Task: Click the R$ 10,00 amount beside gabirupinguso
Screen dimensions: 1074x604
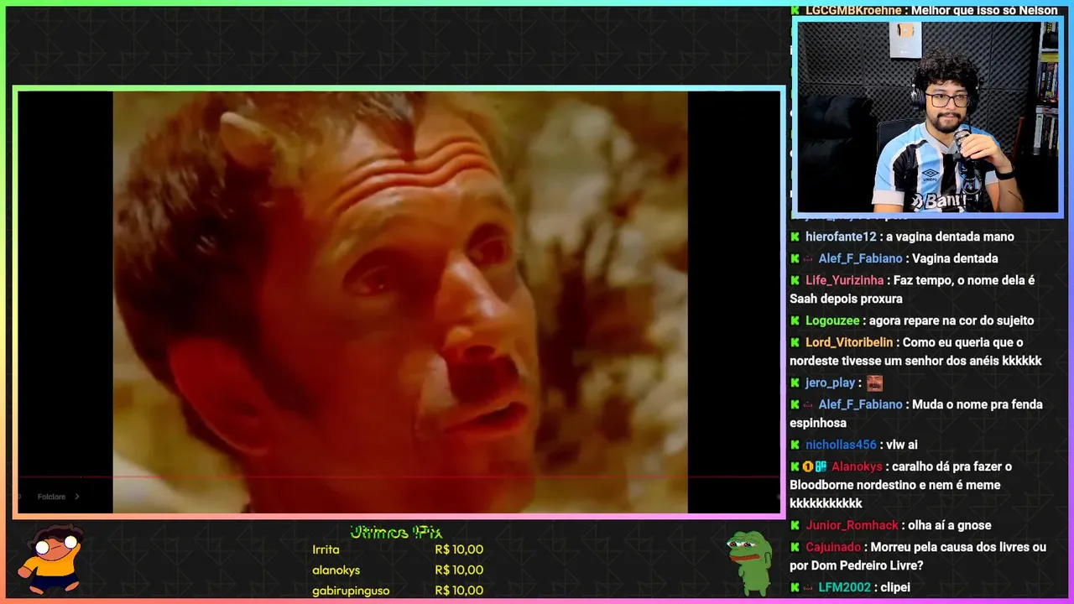Action: click(459, 591)
